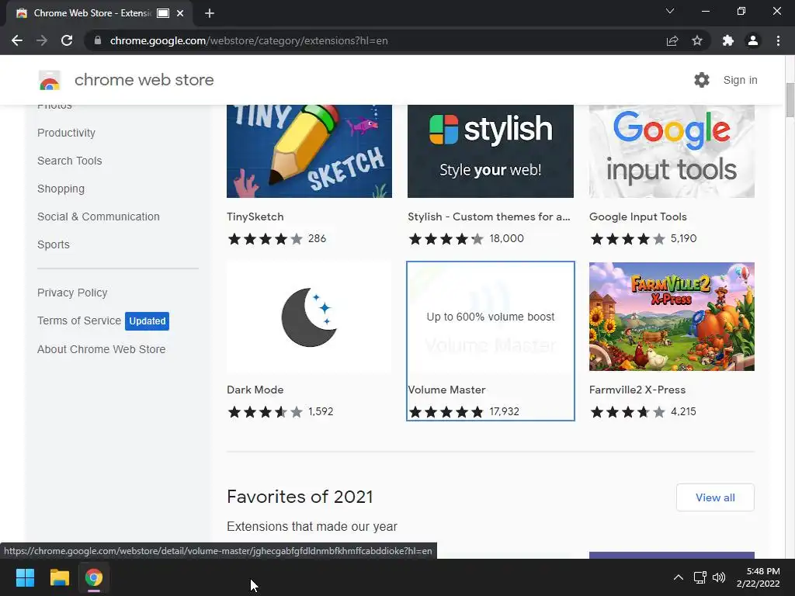Click the forward navigation arrow
This screenshot has height=596, width=795.
(x=42, y=40)
